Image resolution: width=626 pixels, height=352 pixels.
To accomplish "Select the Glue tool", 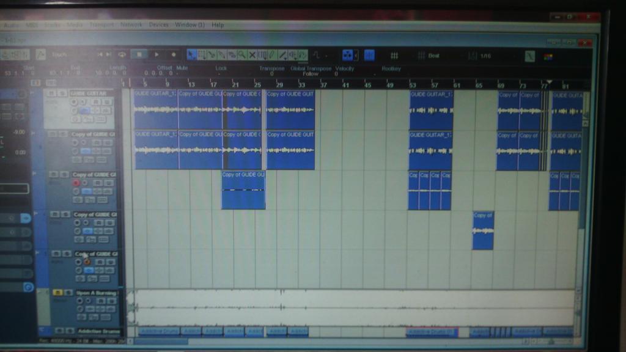I will pyautogui.click(x=222, y=54).
